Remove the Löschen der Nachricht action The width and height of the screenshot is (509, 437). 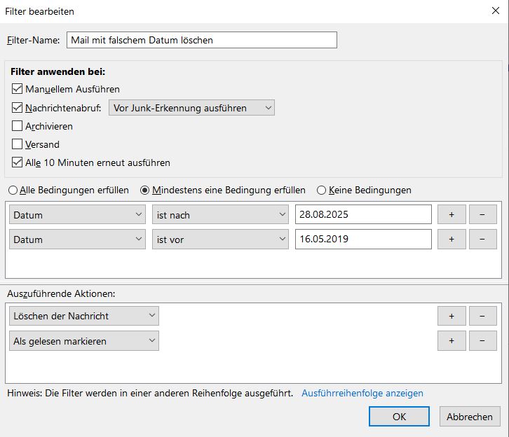482,316
